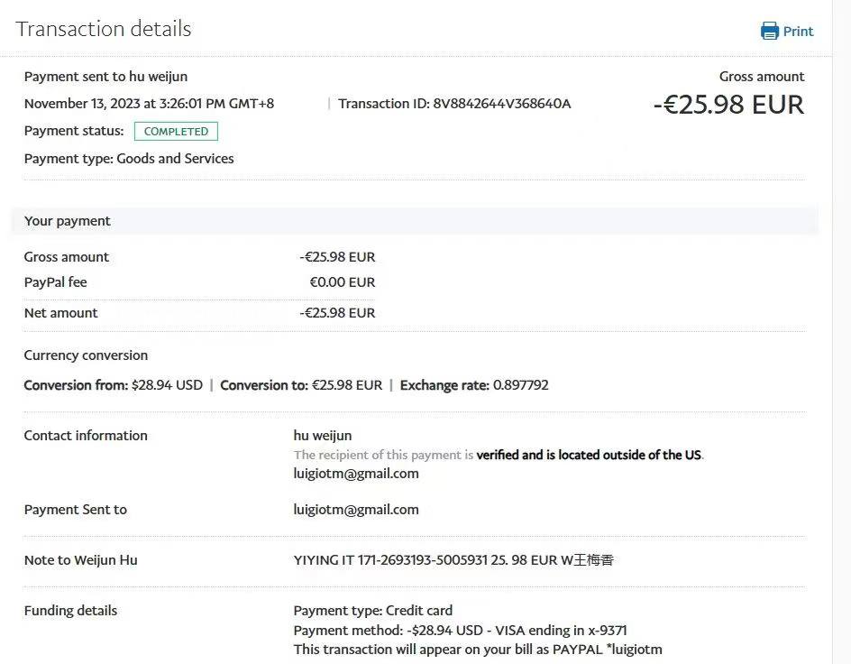This screenshot has height=664, width=851.
Task: Click the note text starting with YIYING
Action: pos(453,560)
